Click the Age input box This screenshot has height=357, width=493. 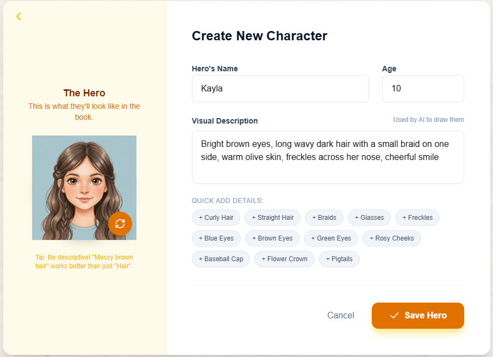[x=423, y=88]
